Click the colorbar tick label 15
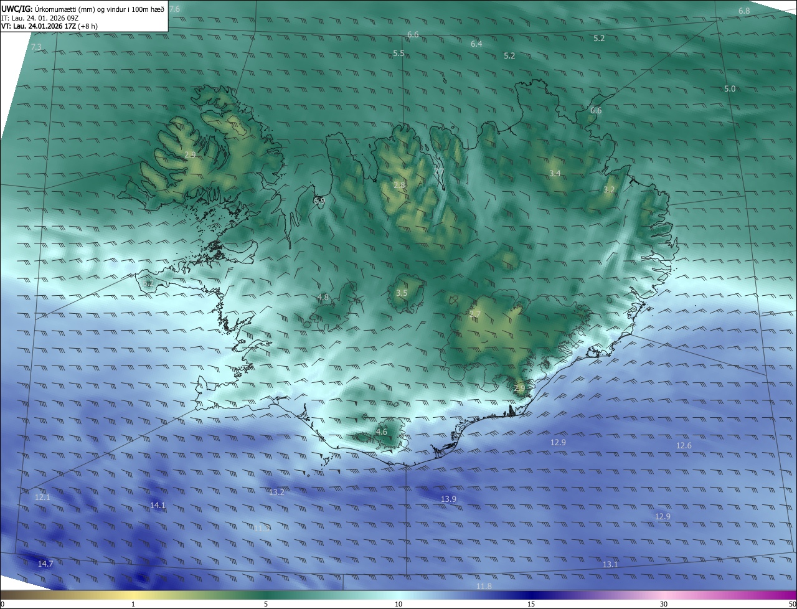 click(x=531, y=604)
